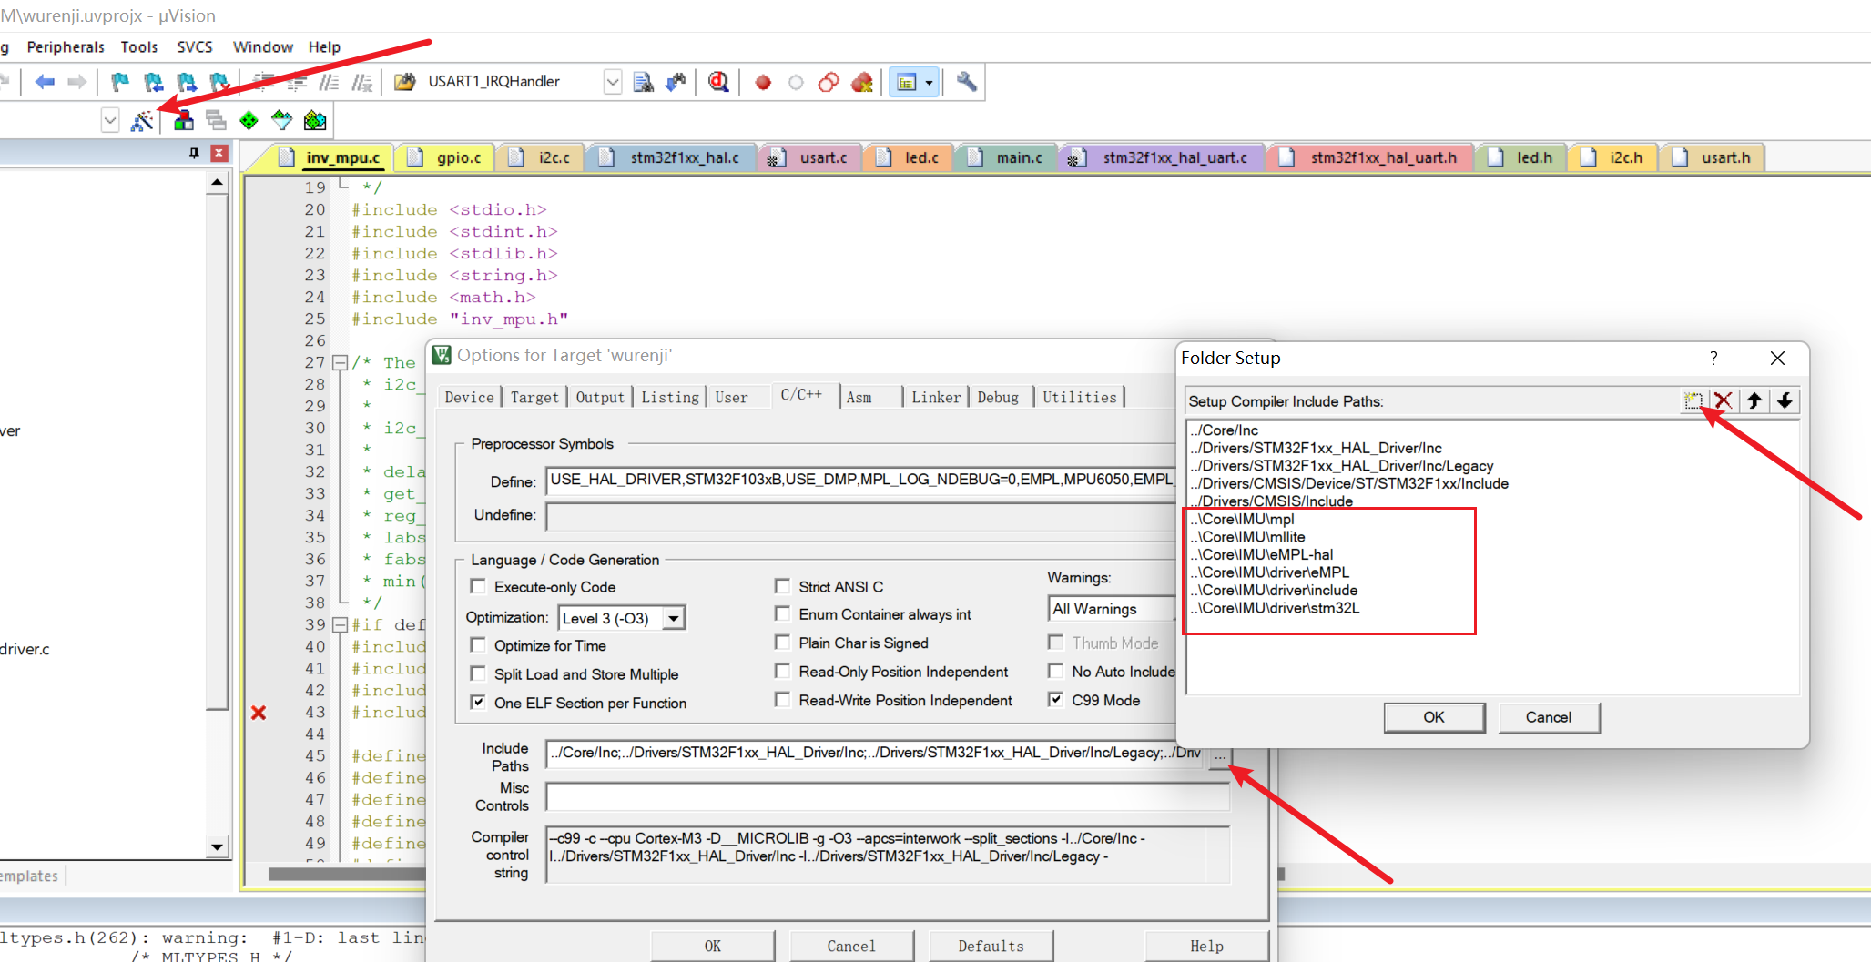Image resolution: width=1871 pixels, height=962 pixels.
Task: Kill all breakpoints icon
Action: 862,82
